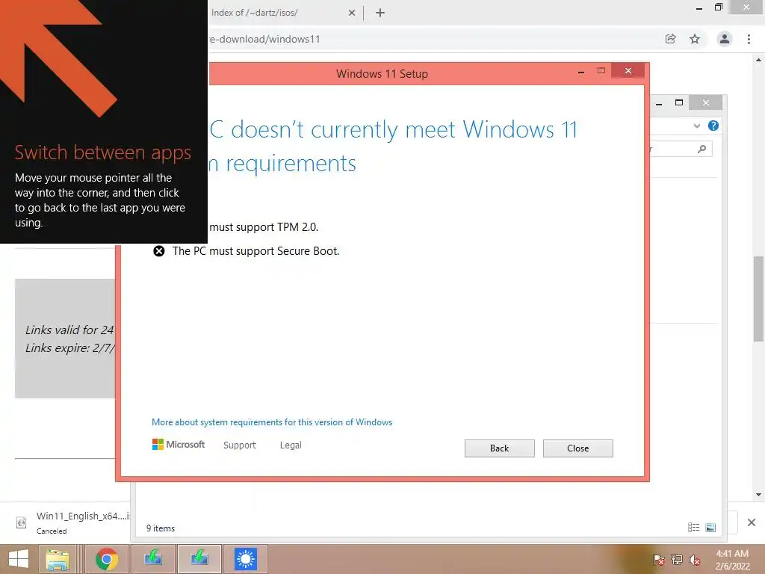
Task: Click the Action Center flag in system tray
Action: coord(658,559)
